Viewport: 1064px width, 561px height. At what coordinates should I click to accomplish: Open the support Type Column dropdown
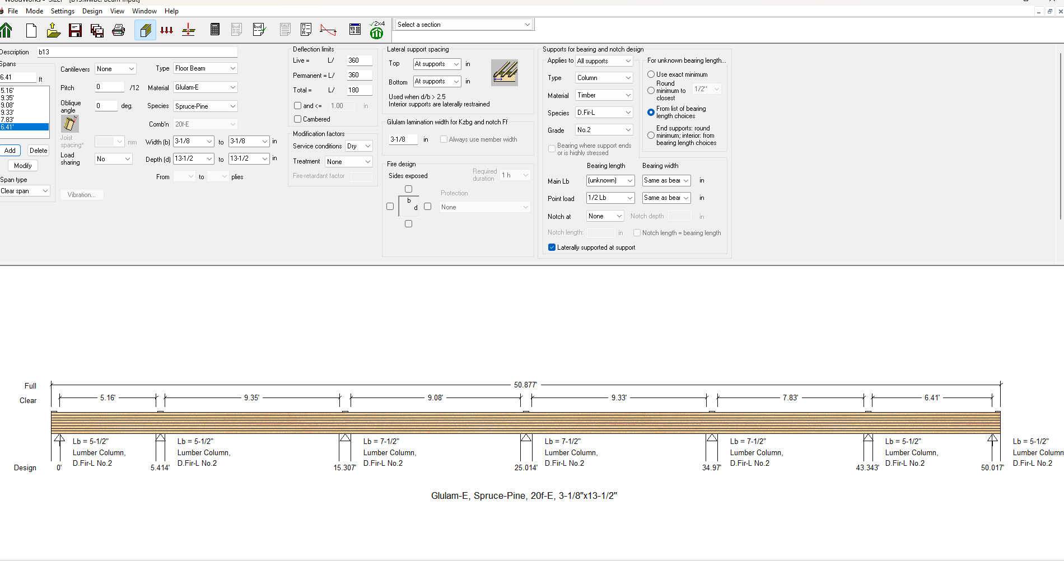click(x=604, y=78)
